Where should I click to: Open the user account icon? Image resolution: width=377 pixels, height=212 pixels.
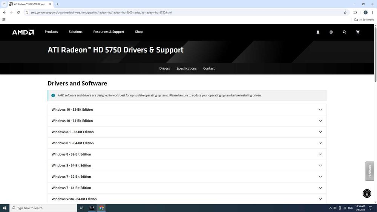[x=318, y=32]
